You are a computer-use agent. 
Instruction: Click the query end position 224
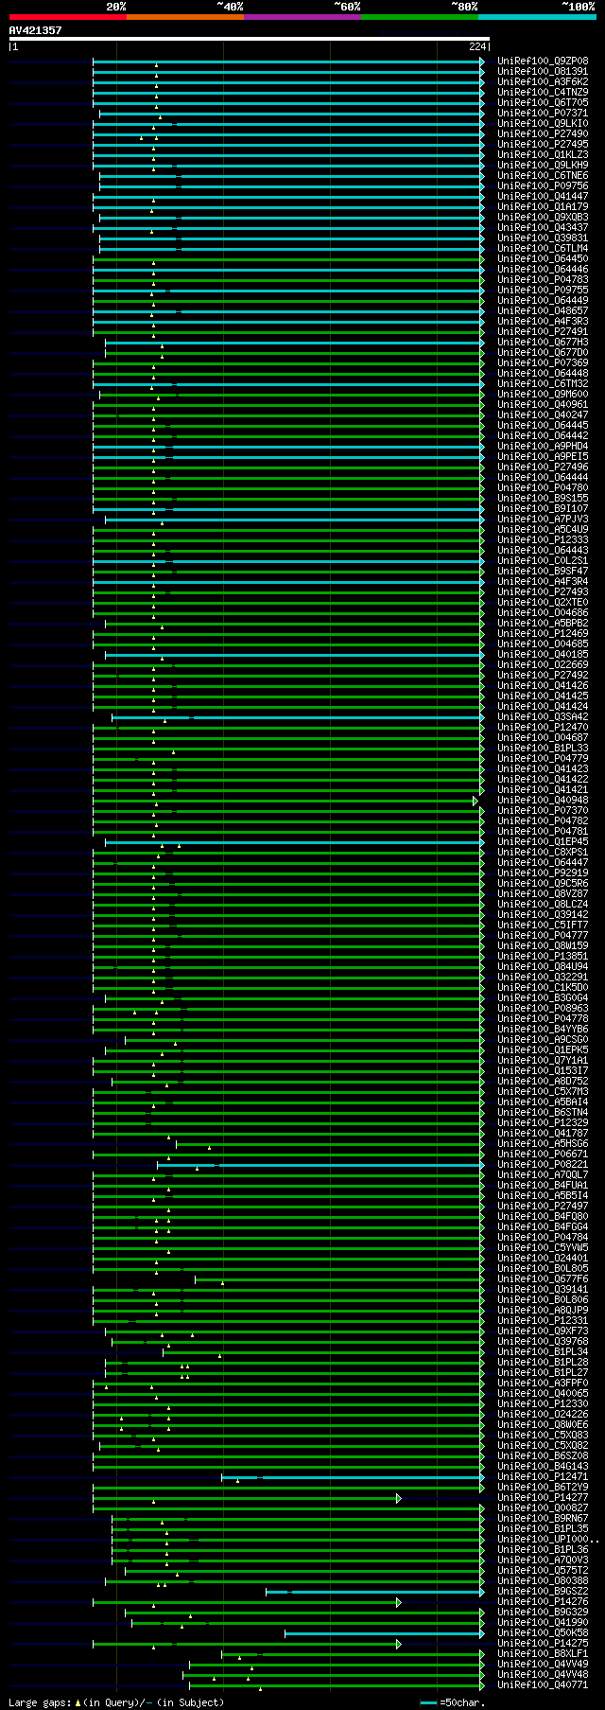point(476,46)
